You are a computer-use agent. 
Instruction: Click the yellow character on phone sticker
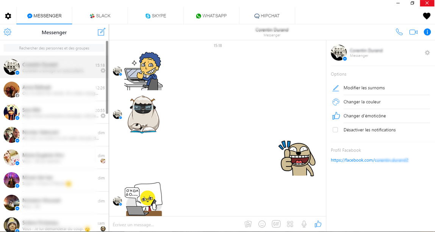pyautogui.click(x=143, y=199)
